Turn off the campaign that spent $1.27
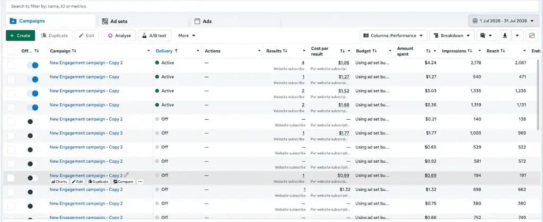This screenshot has height=222, width=543. pos(32,79)
